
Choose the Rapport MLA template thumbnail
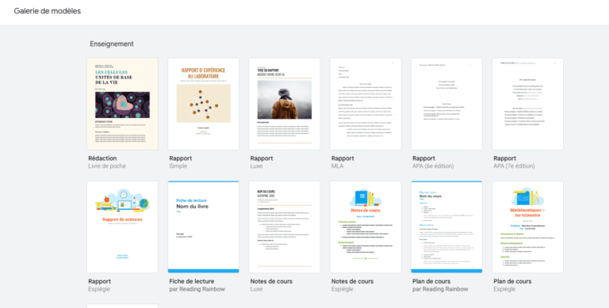coord(366,104)
